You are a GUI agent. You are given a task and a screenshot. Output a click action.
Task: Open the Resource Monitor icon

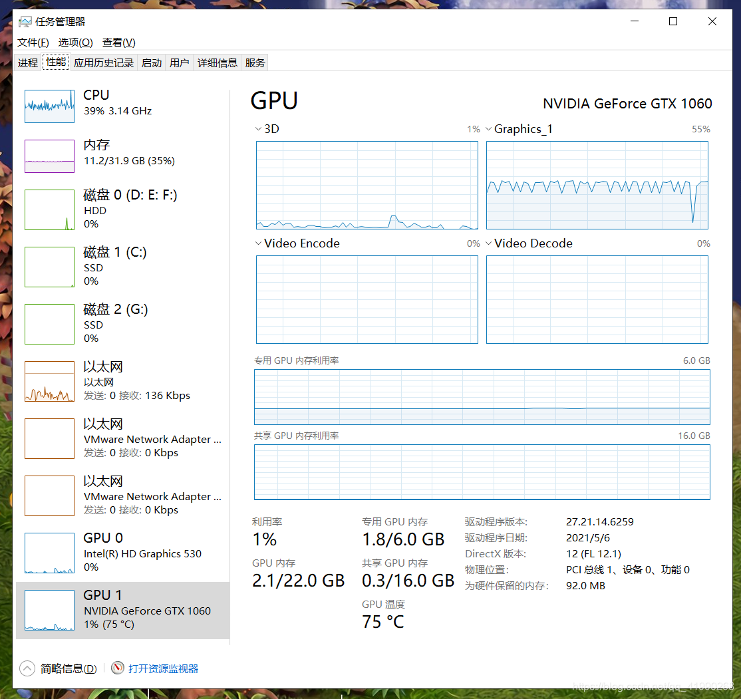118,668
